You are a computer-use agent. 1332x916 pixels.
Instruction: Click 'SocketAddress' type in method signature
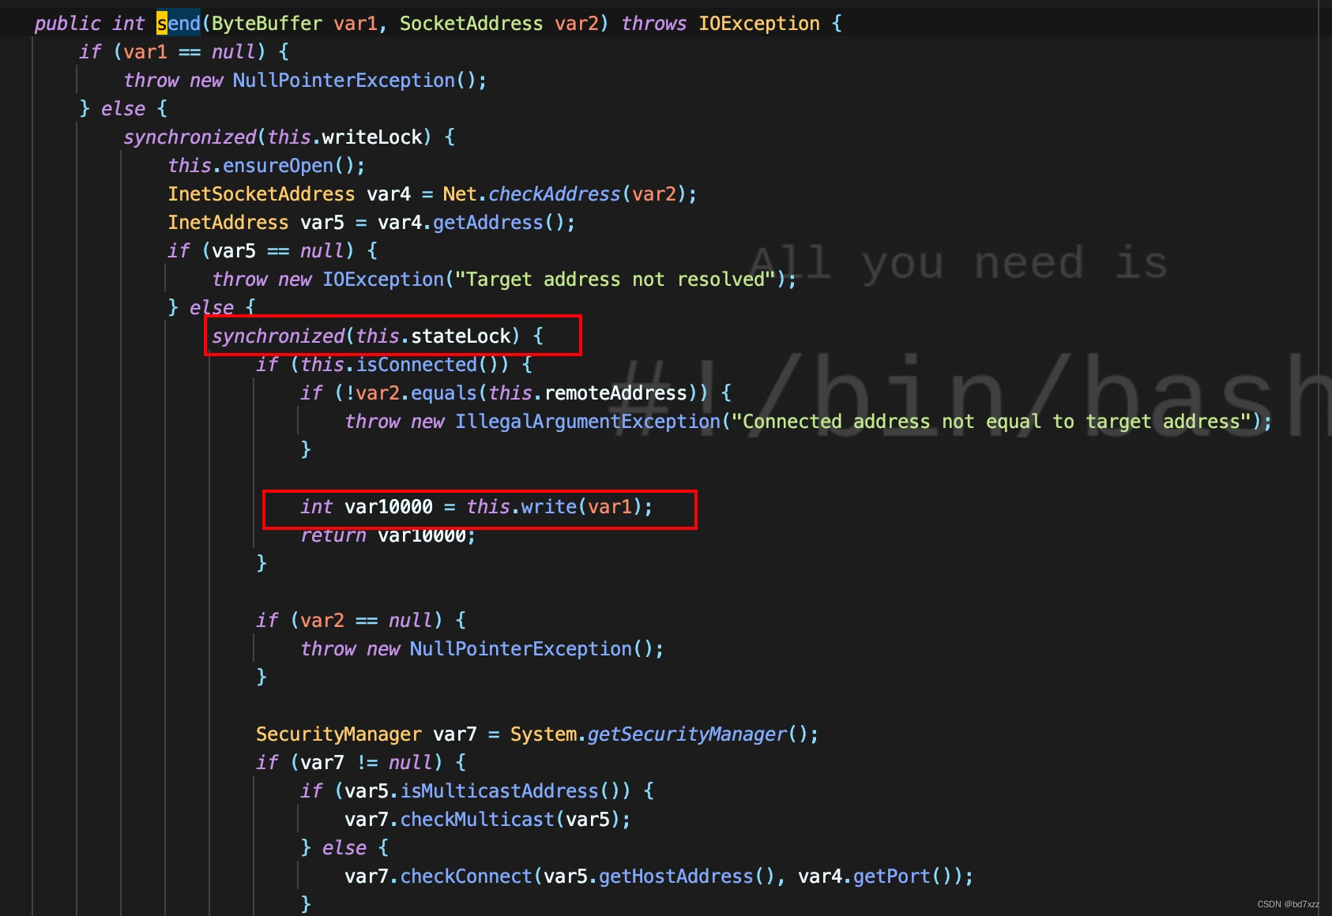pyautogui.click(x=471, y=24)
